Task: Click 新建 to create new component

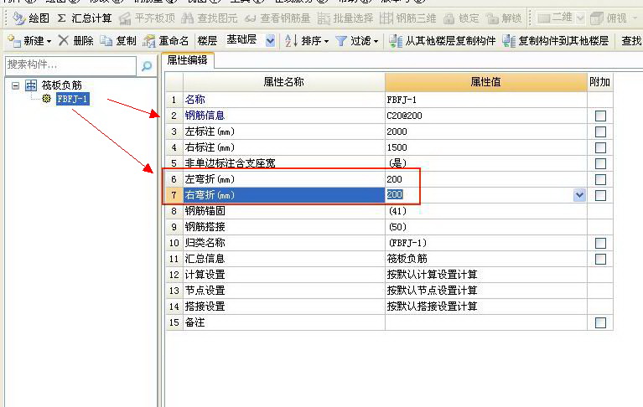Action: (26, 41)
